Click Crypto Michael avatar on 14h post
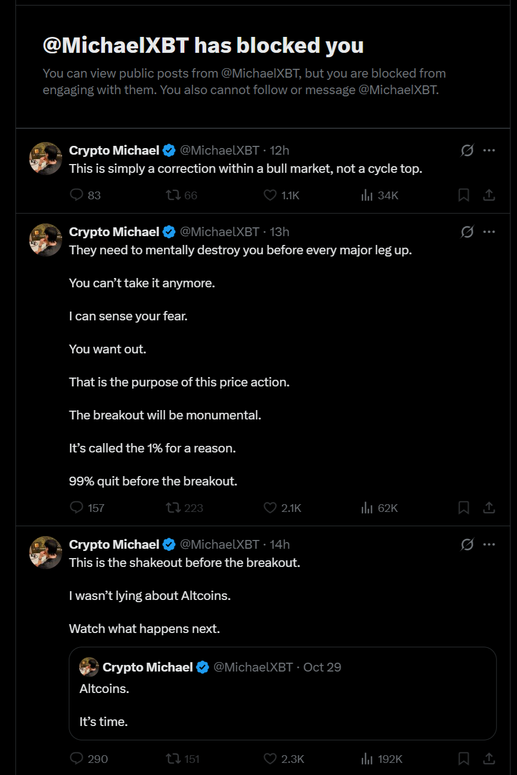Viewport: 517px width, 775px height. click(x=46, y=552)
